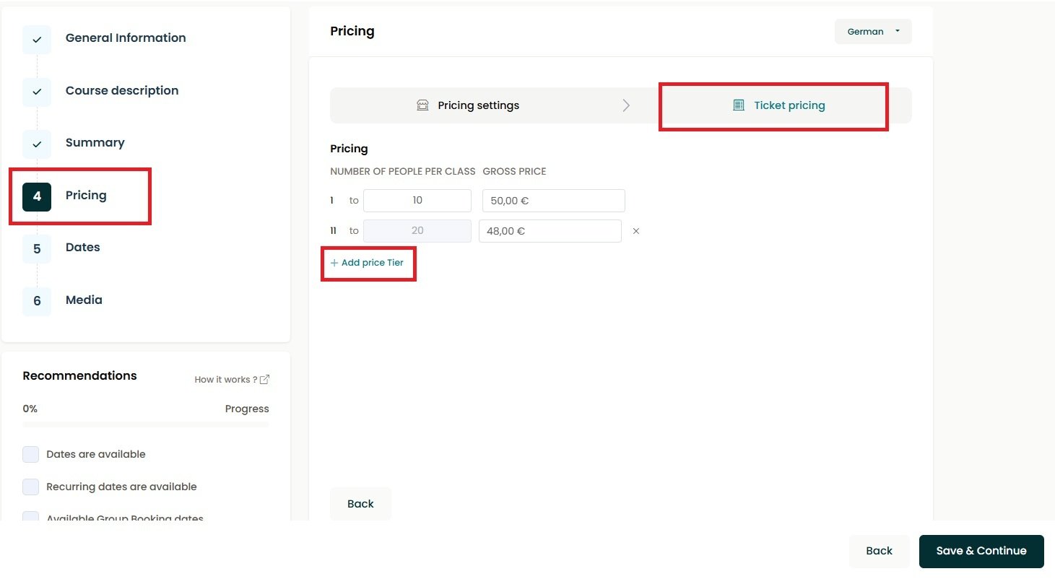Image resolution: width=1055 pixels, height=579 pixels.
Task: Click the General Information checkmark step icon
Action: [37, 40]
